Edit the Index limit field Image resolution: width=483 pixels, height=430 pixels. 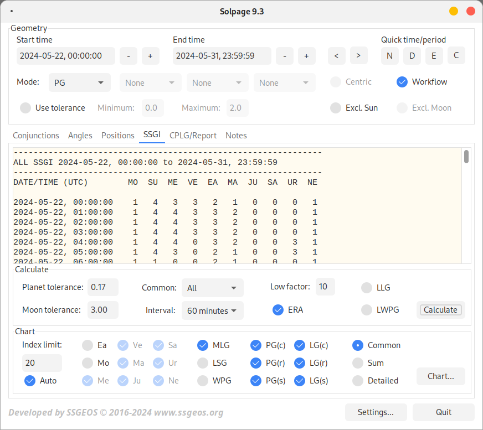click(x=42, y=363)
